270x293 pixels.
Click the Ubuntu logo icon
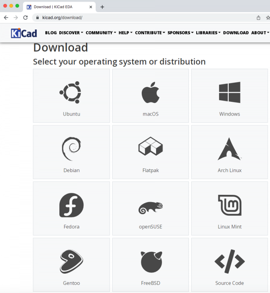70,92
